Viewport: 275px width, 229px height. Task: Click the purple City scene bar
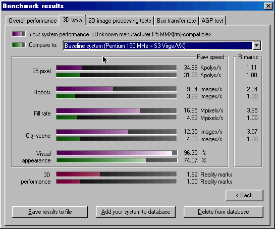[x=117, y=132]
